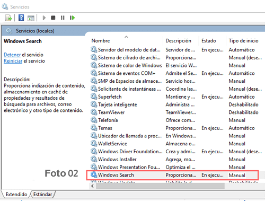Switch to the Estándar tab
Viewport: 265px width, 201px height.
43,195
